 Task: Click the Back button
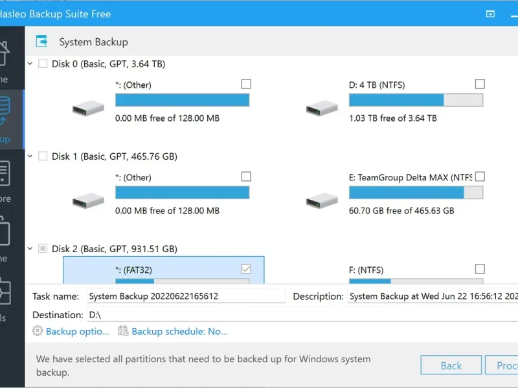coord(451,365)
